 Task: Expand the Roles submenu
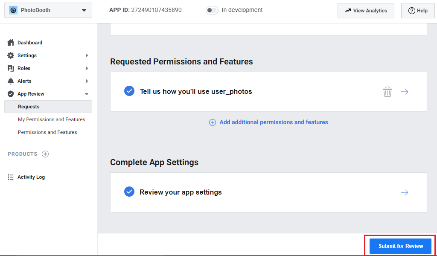[x=87, y=68]
